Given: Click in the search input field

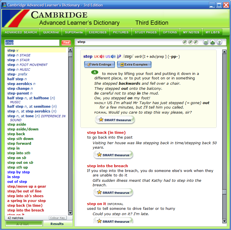Looking at the screenshot, I should click(32, 43).
